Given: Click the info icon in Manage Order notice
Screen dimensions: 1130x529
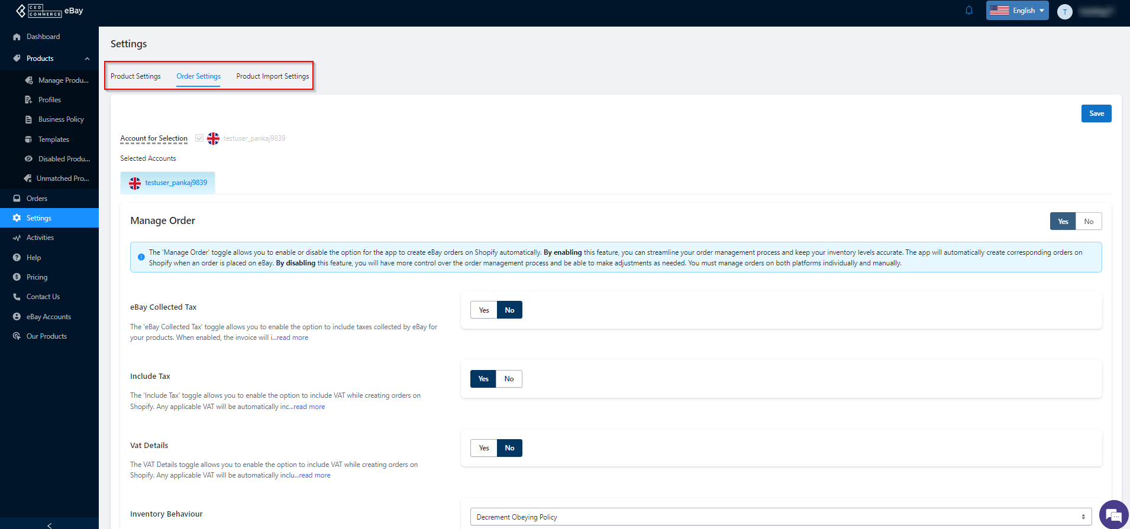Looking at the screenshot, I should point(141,257).
